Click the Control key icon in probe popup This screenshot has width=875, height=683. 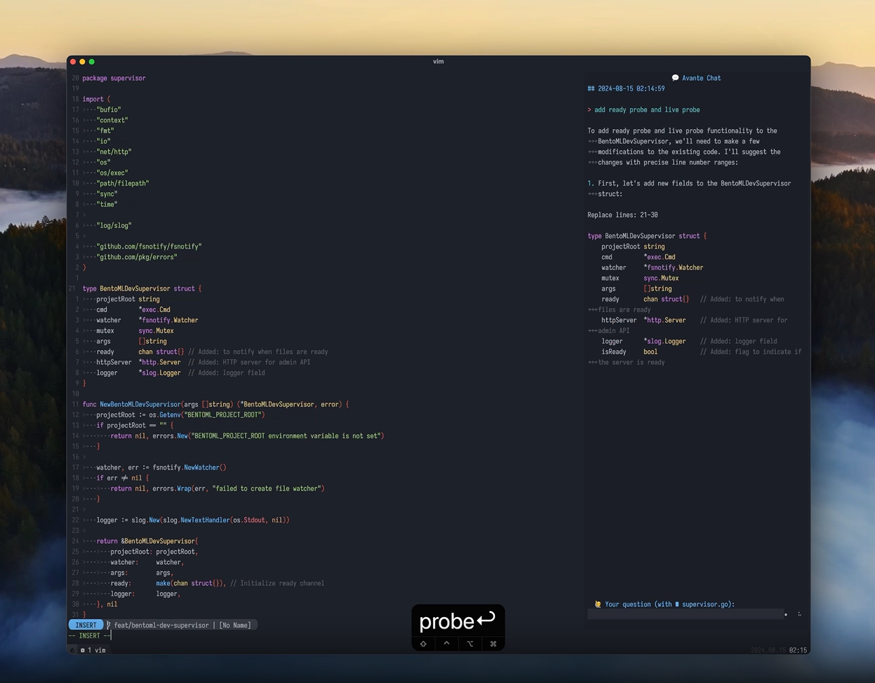447,644
